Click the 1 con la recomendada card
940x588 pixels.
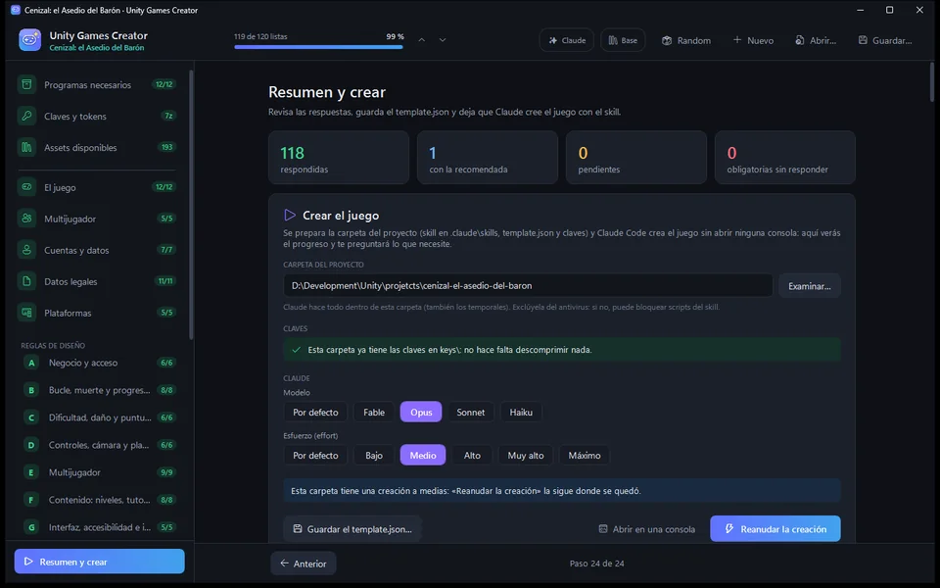click(x=488, y=157)
